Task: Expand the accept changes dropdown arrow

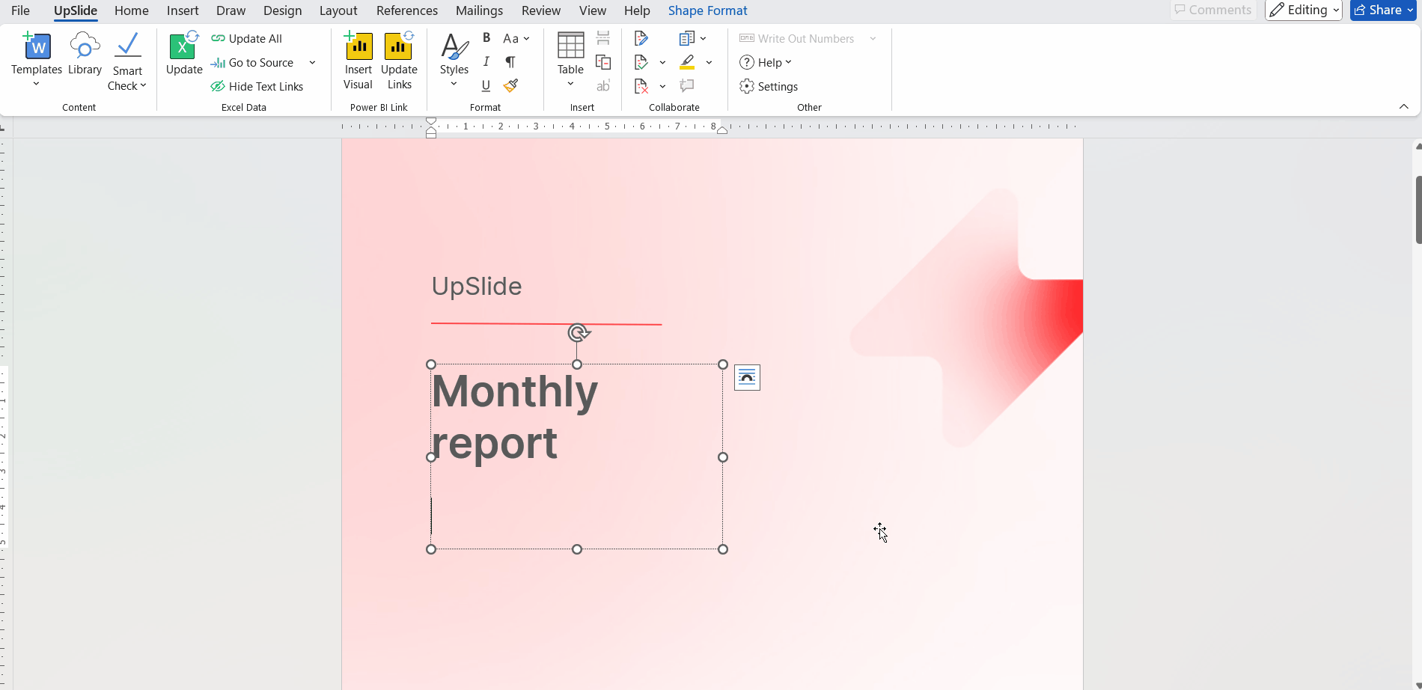Action: click(x=662, y=62)
